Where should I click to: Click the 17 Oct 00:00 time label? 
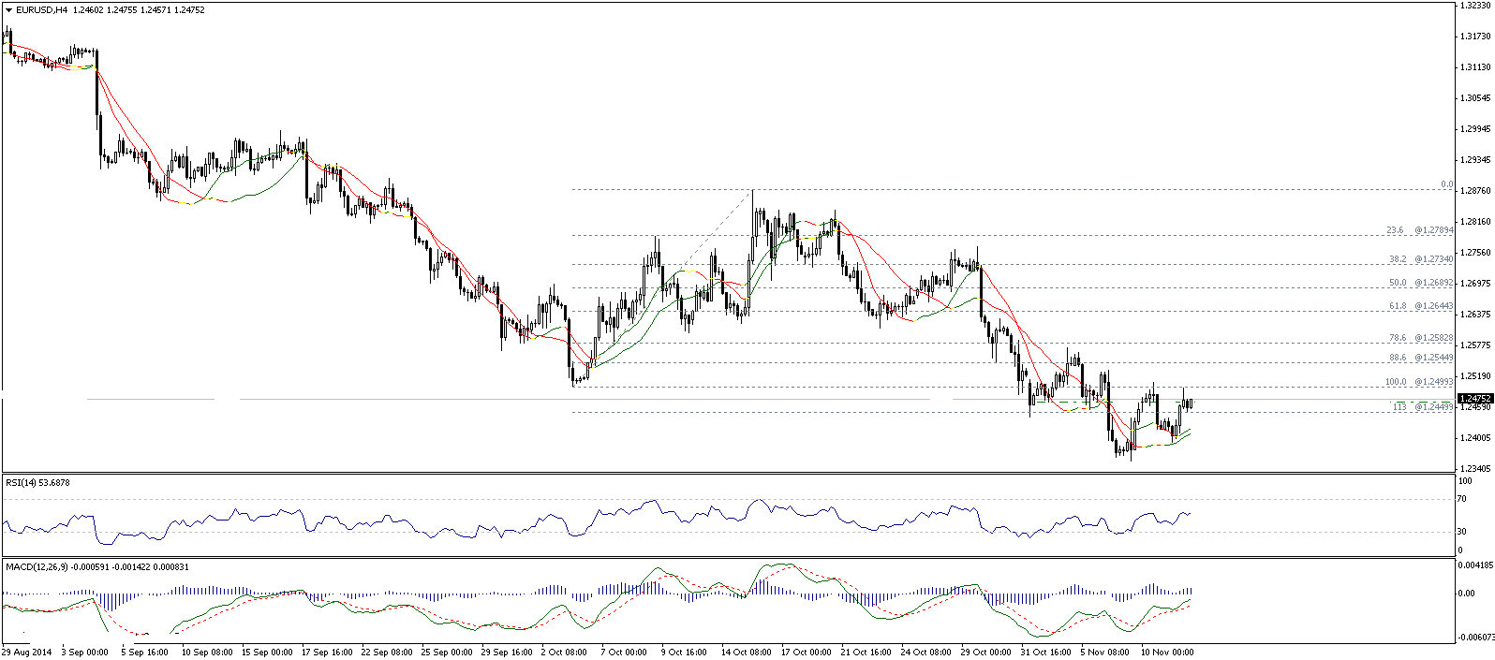coord(806,652)
